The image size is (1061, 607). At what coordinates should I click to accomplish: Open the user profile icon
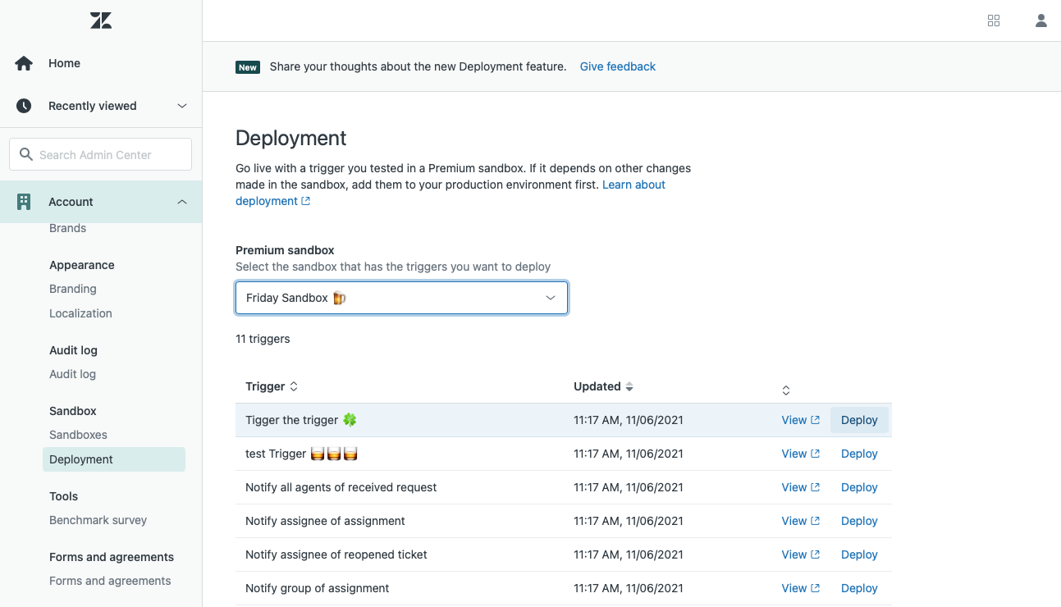(x=1040, y=21)
